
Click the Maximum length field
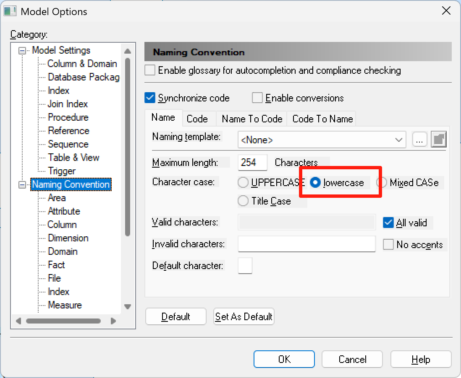click(x=252, y=163)
